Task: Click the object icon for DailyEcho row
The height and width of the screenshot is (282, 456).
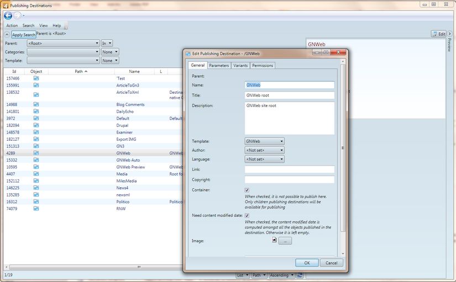Action: click(x=36, y=111)
